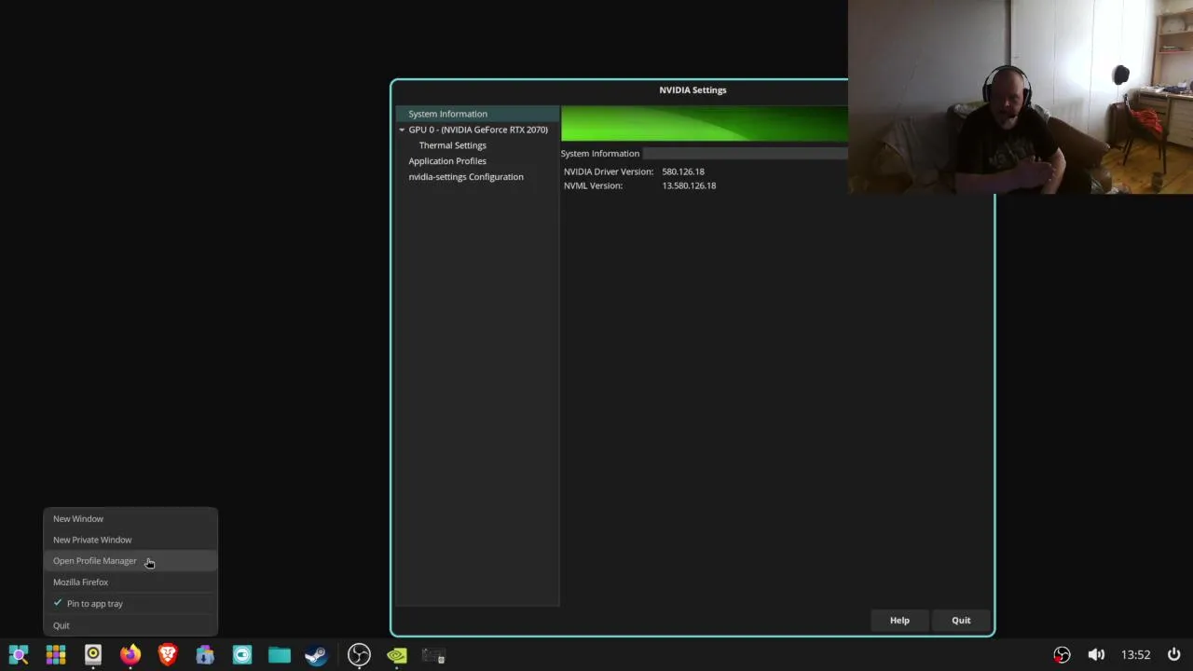The width and height of the screenshot is (1193, 671).
Task: Open the teal toggle settings app icon
Action: (242, 655)
